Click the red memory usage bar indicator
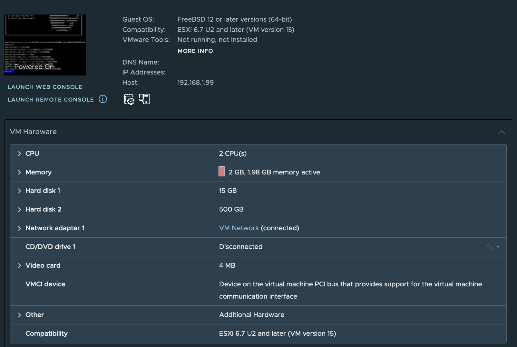This screenshot has width=517, height=347. pyautogui.click(x=221, y=172)
